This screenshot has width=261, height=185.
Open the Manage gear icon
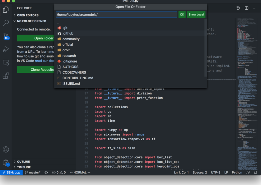6,163
